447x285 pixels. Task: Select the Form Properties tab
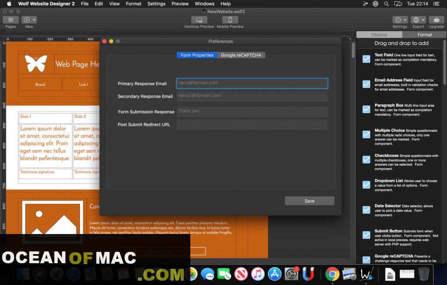pos(197,55)
